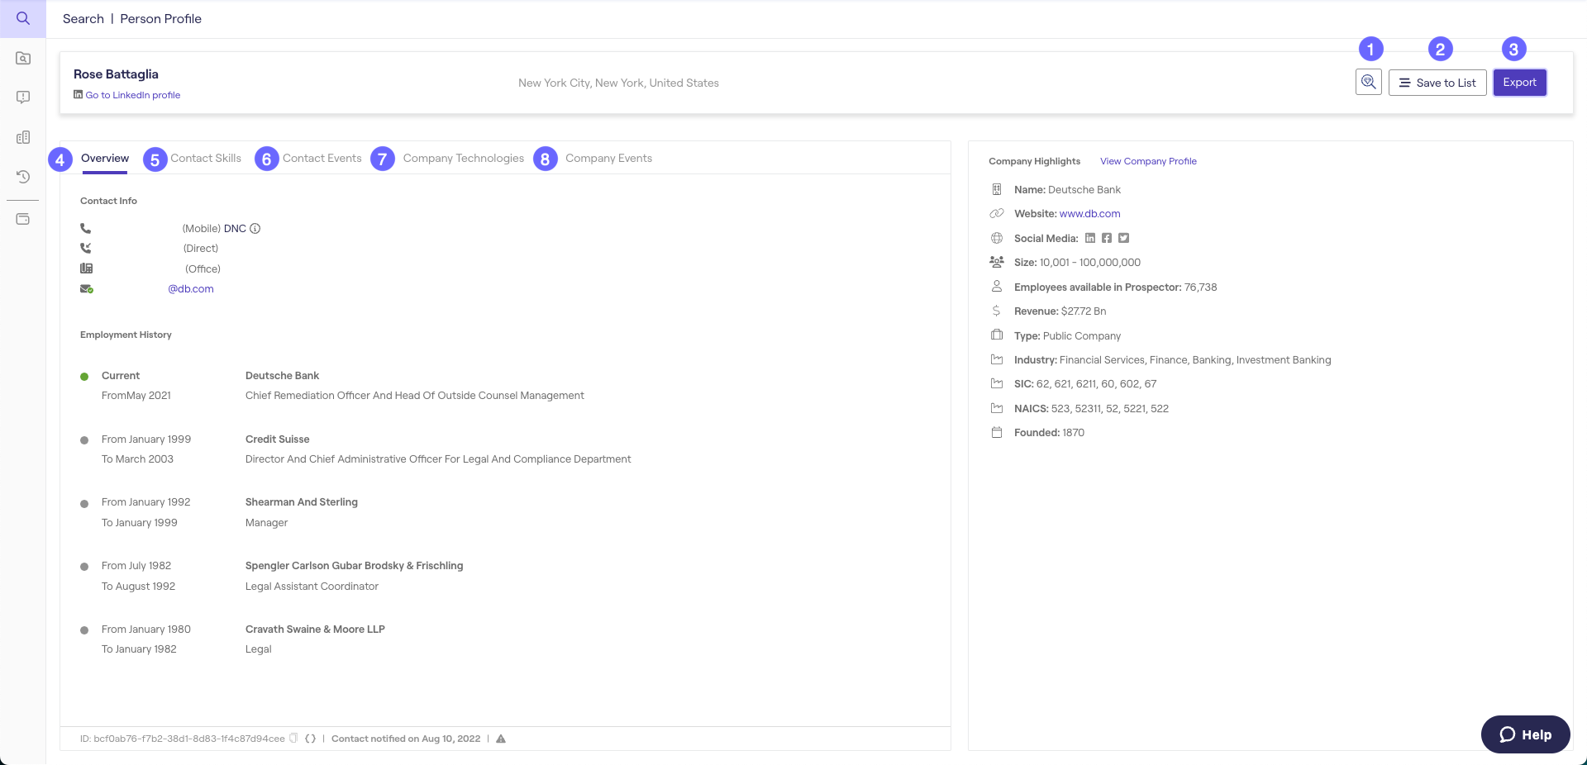Click the Cravath Swaine & Moore LLP entry
Screen dimensions: 1587x765
(x=315, y=630)
